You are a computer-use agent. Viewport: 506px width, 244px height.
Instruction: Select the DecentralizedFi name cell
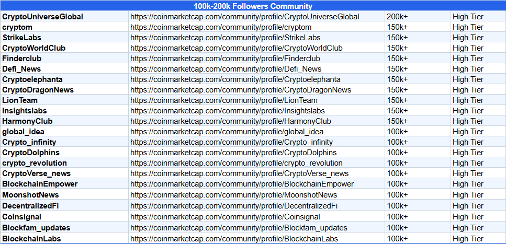coord(64,205)
